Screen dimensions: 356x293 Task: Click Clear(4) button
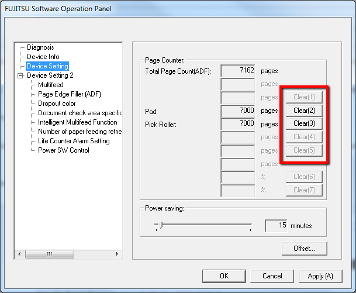pyautogui.click(x=304, y=137)
